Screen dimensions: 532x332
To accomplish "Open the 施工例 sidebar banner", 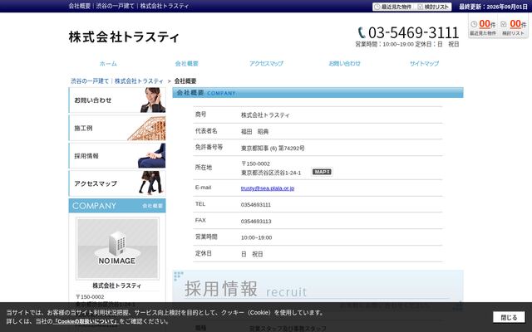I will click(117, 128).
